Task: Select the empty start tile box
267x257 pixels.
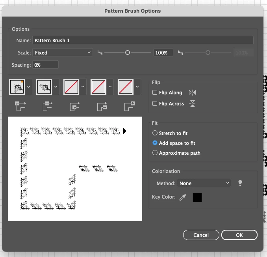Action: [98, 87]
